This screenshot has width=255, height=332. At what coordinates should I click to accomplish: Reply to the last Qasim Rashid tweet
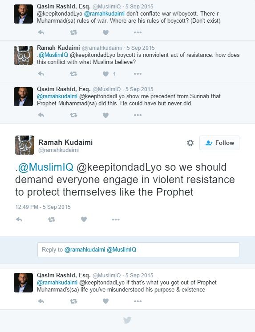coord(40,301)
